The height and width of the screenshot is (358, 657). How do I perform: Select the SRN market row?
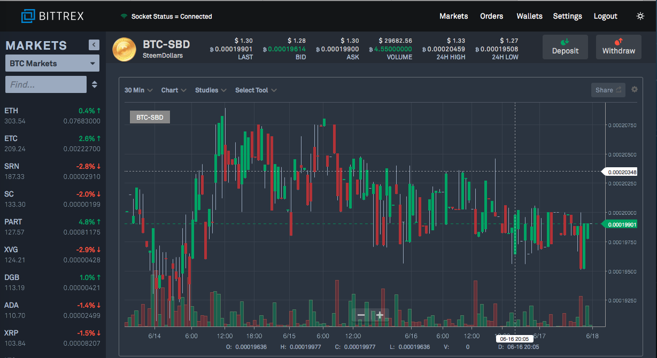tap(52, 172)
